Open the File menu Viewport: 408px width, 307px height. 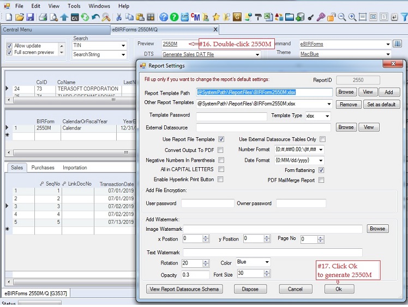19,5
